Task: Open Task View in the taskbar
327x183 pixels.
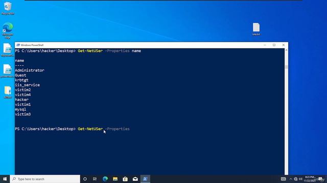Action: coord(95,179)
